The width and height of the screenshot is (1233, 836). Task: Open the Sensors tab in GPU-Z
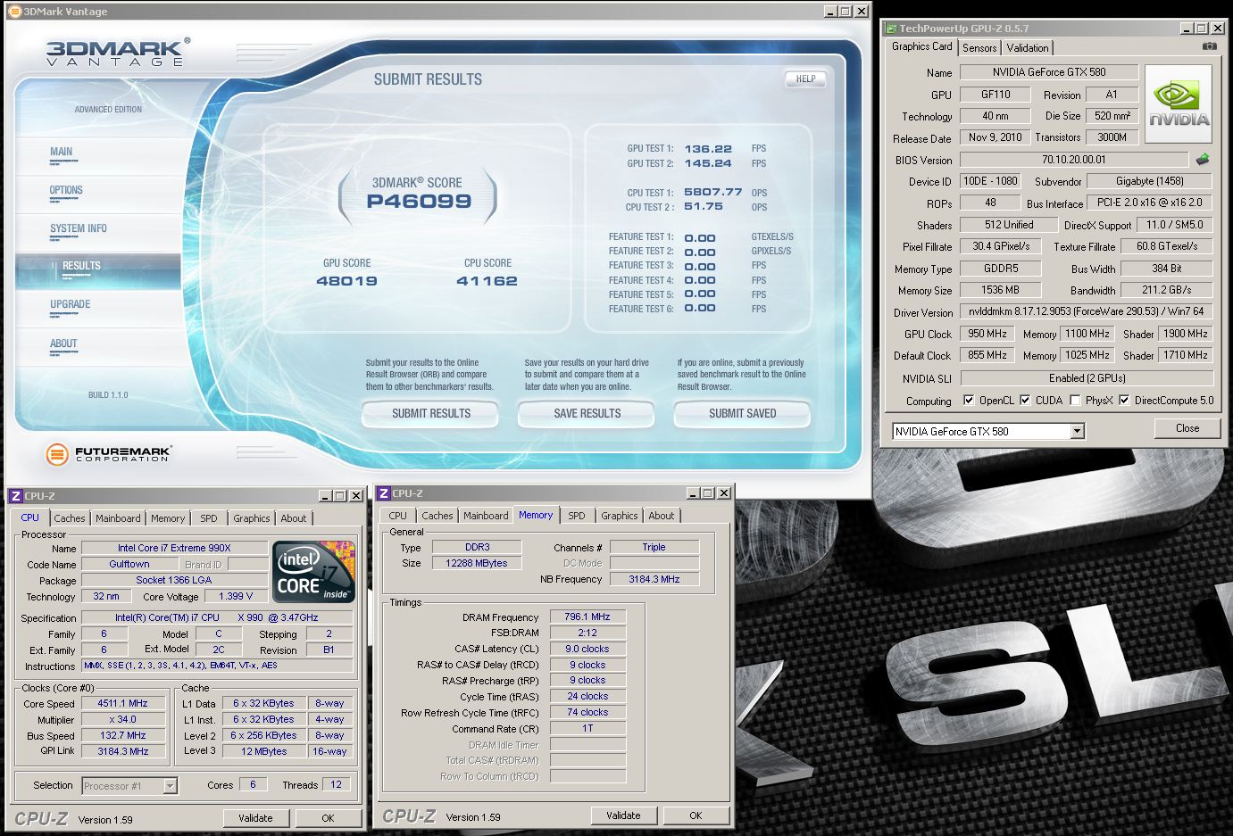(x=979, y=48)
